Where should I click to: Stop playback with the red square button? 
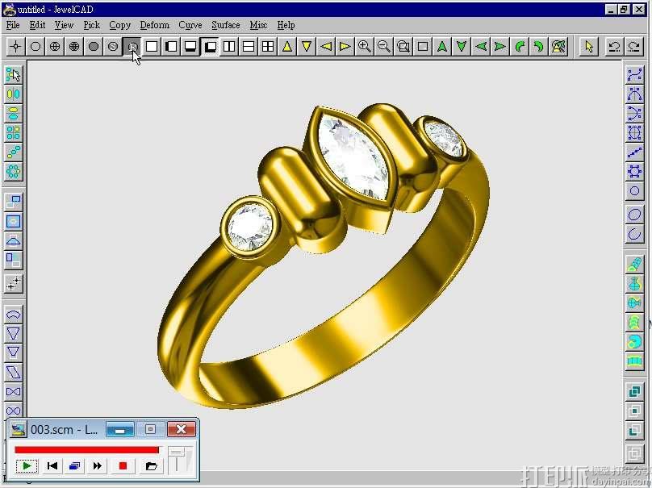(x=123, y=465)
